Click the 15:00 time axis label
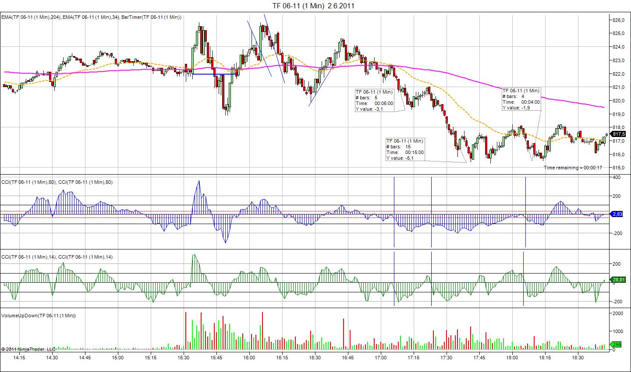 pos(117,358)
